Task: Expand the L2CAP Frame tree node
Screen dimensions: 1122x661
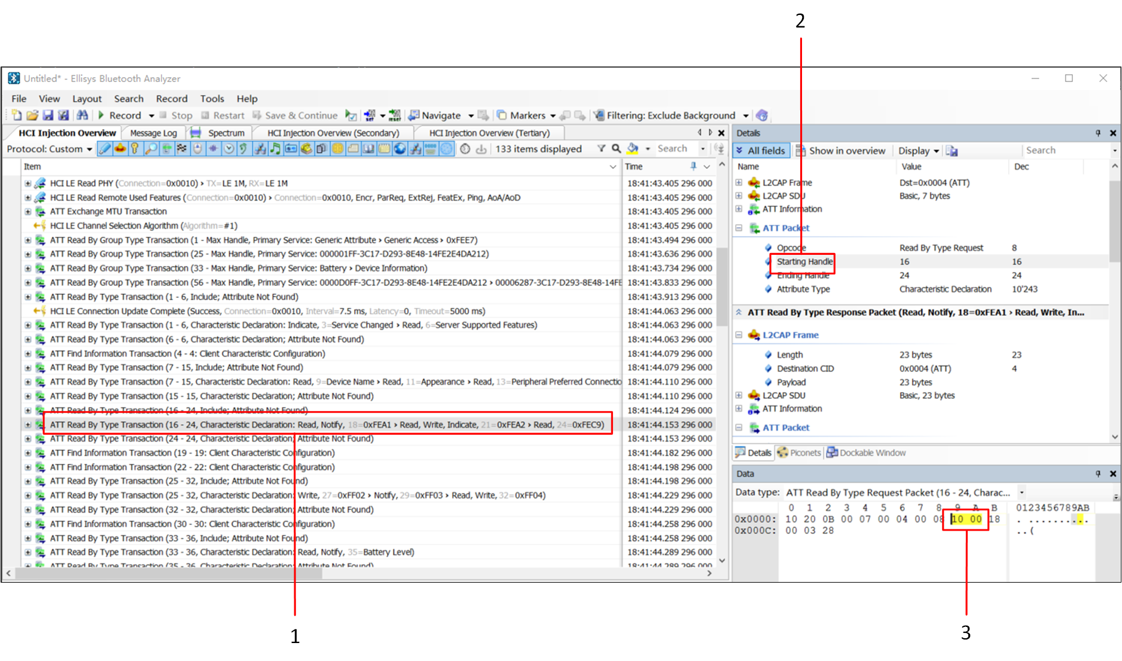Action: 739,182
